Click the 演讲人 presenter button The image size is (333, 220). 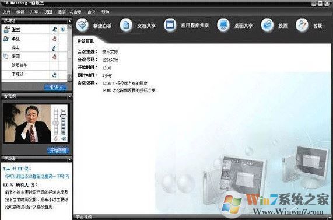55,87
